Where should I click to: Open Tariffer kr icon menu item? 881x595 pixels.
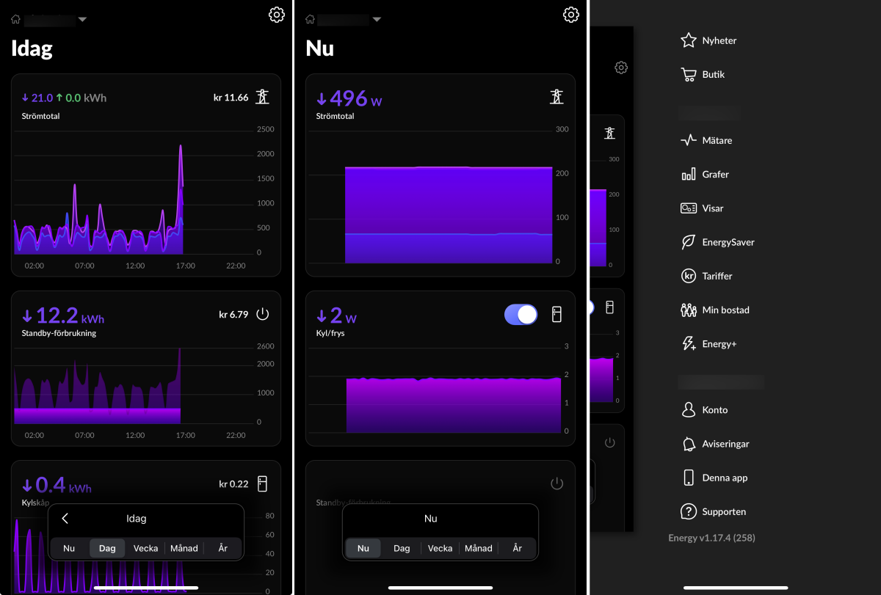tap(706, 276)
